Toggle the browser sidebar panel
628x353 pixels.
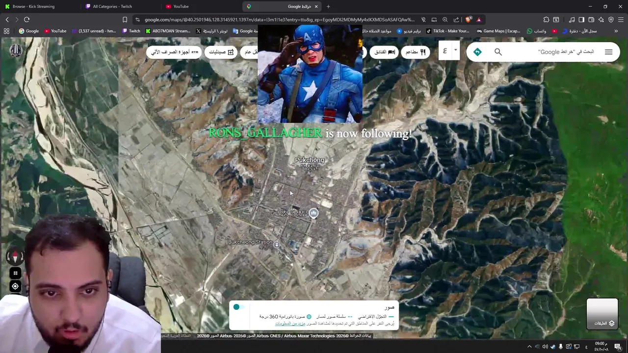tap(581, 20)
